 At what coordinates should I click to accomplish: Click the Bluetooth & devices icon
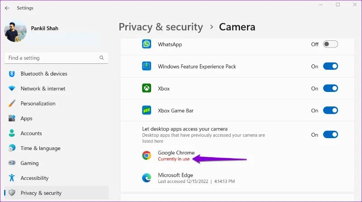[x=12, y=74]
